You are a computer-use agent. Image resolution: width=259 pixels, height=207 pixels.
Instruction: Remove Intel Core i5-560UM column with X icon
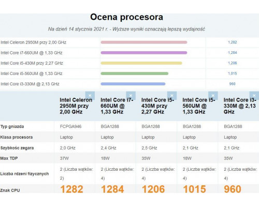point(213,96)
